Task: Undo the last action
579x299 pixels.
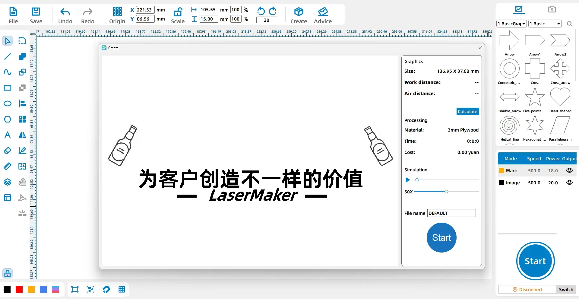Action: [65, 15]
